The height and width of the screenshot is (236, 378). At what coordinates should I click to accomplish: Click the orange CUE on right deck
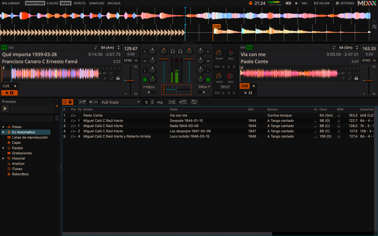click(244, 86)
